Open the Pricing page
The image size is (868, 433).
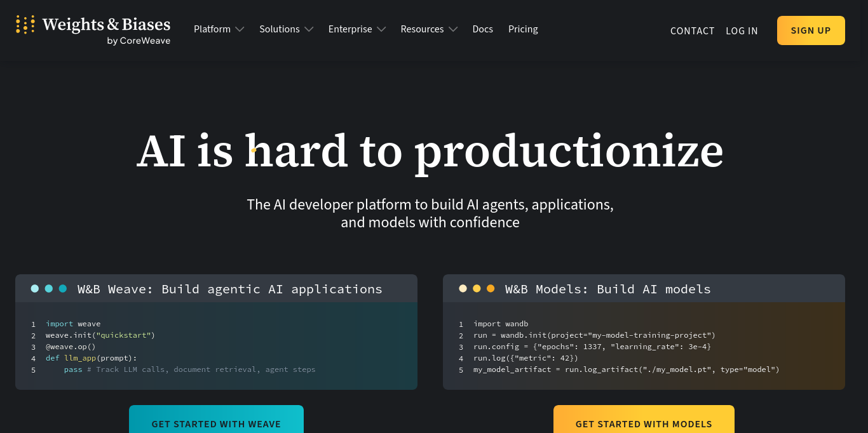523,29
